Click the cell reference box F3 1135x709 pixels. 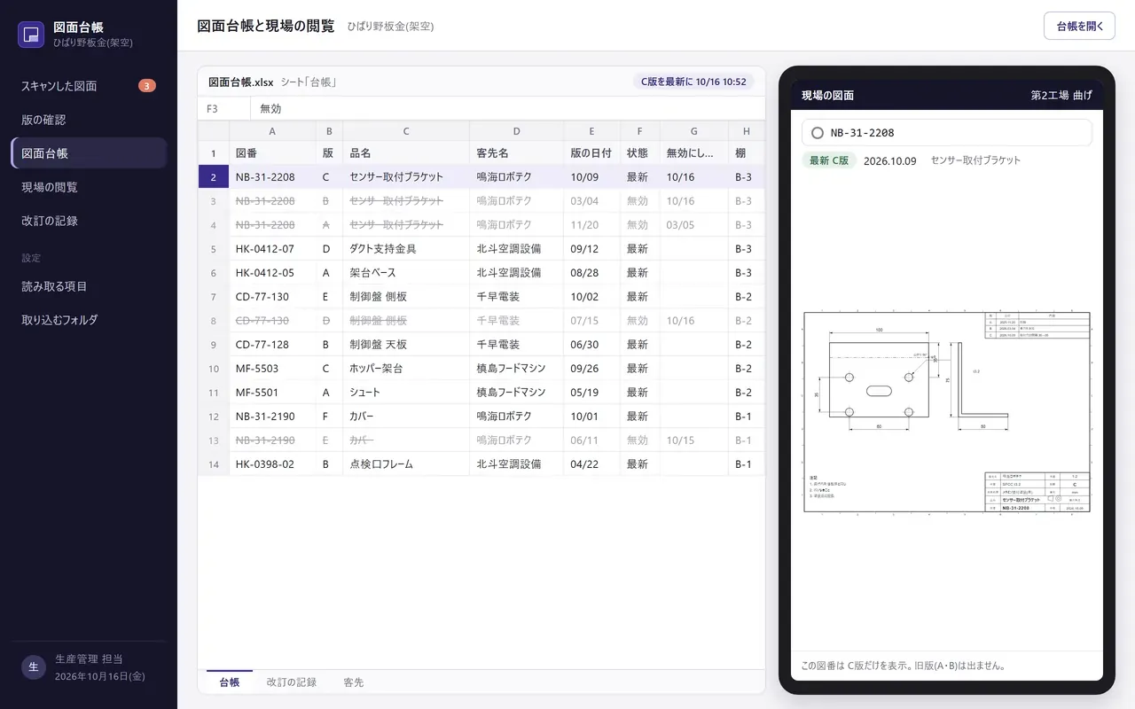pyautogui.click(x=223, y=108)
